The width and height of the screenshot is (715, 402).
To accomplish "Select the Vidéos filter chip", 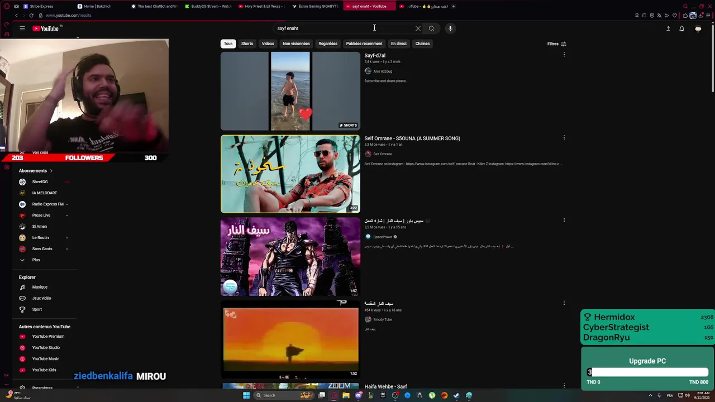I will [268, 44].
